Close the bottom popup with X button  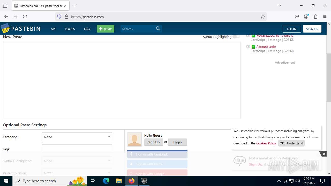pos(324,154)
